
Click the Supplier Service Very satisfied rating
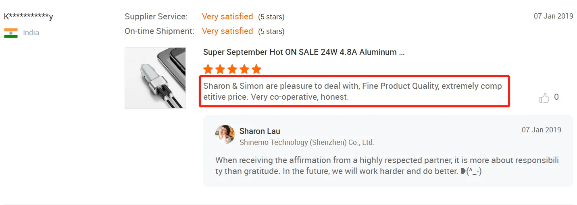pos(227,17)
